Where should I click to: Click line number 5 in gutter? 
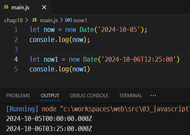point(16,69)
